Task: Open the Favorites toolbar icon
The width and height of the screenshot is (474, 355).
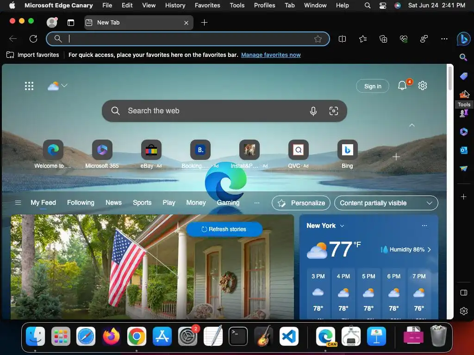Action: pyautogui.click(x=363, y=39)
